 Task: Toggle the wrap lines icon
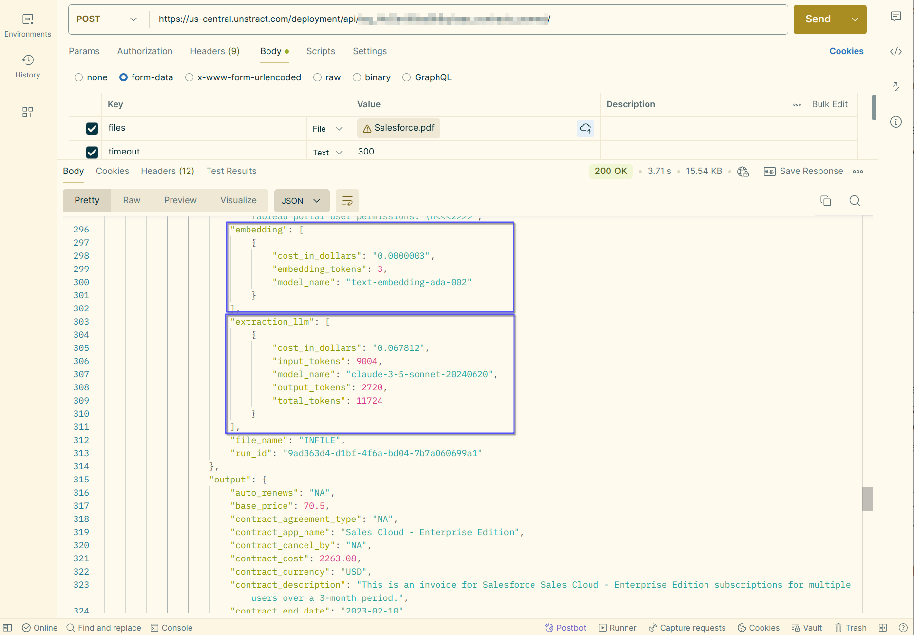pyautogui.click(x=347, y=201)
